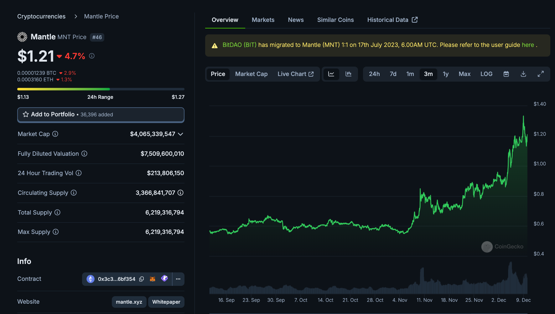The width and height of the screenshot is (555, 314).
Task: Select the Market Cap chart toggle
Action: click(x=252, y=74)
